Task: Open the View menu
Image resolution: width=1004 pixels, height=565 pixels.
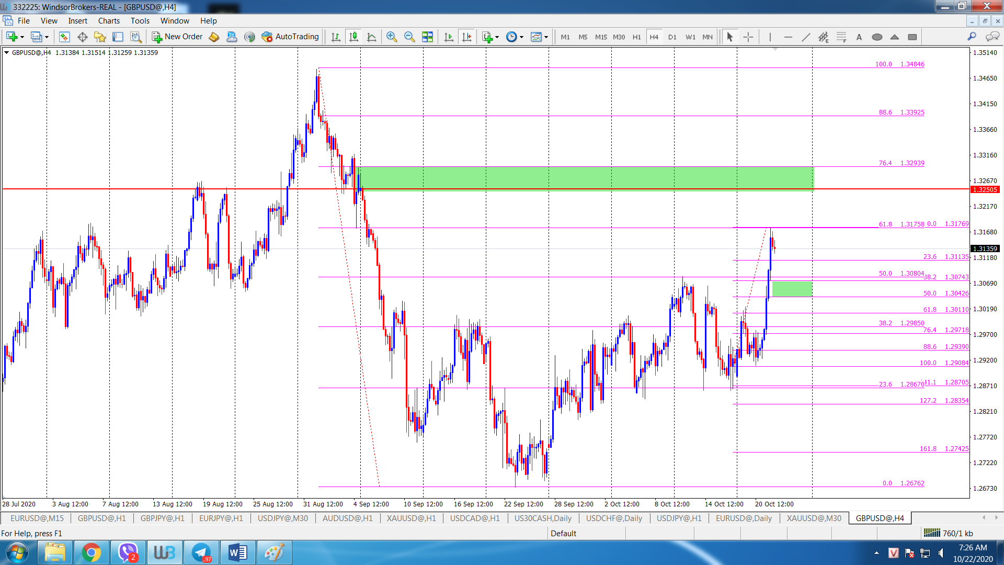Action: (x=49, y=21)
